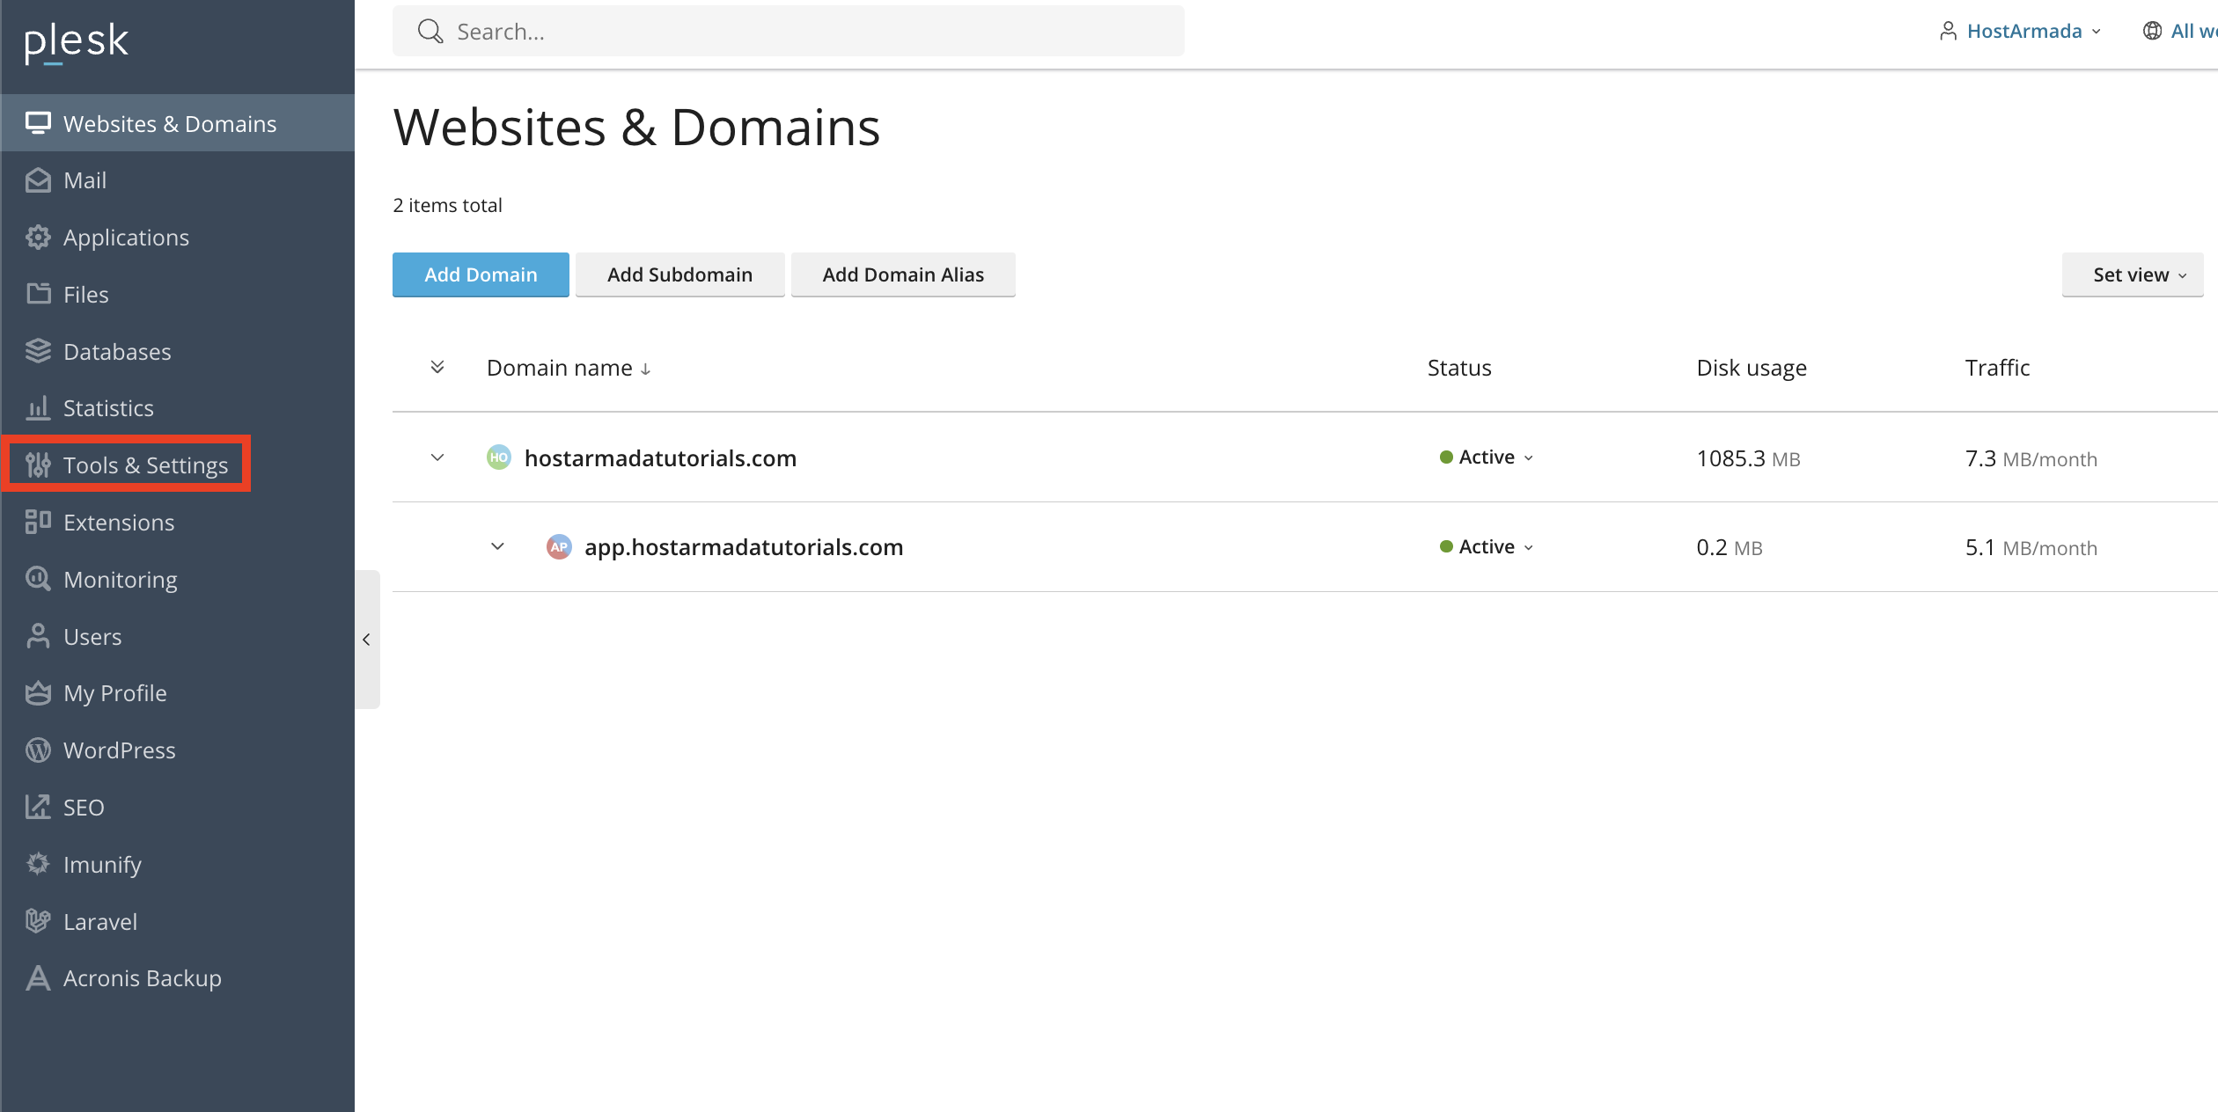This screenshot has height=1112, width=2218.
Task: Click the HostArmada user account icon
Action: (x=1949, y=32)
